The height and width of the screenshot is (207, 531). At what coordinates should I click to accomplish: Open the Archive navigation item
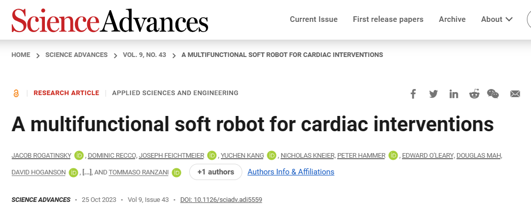tap(452, 19)
